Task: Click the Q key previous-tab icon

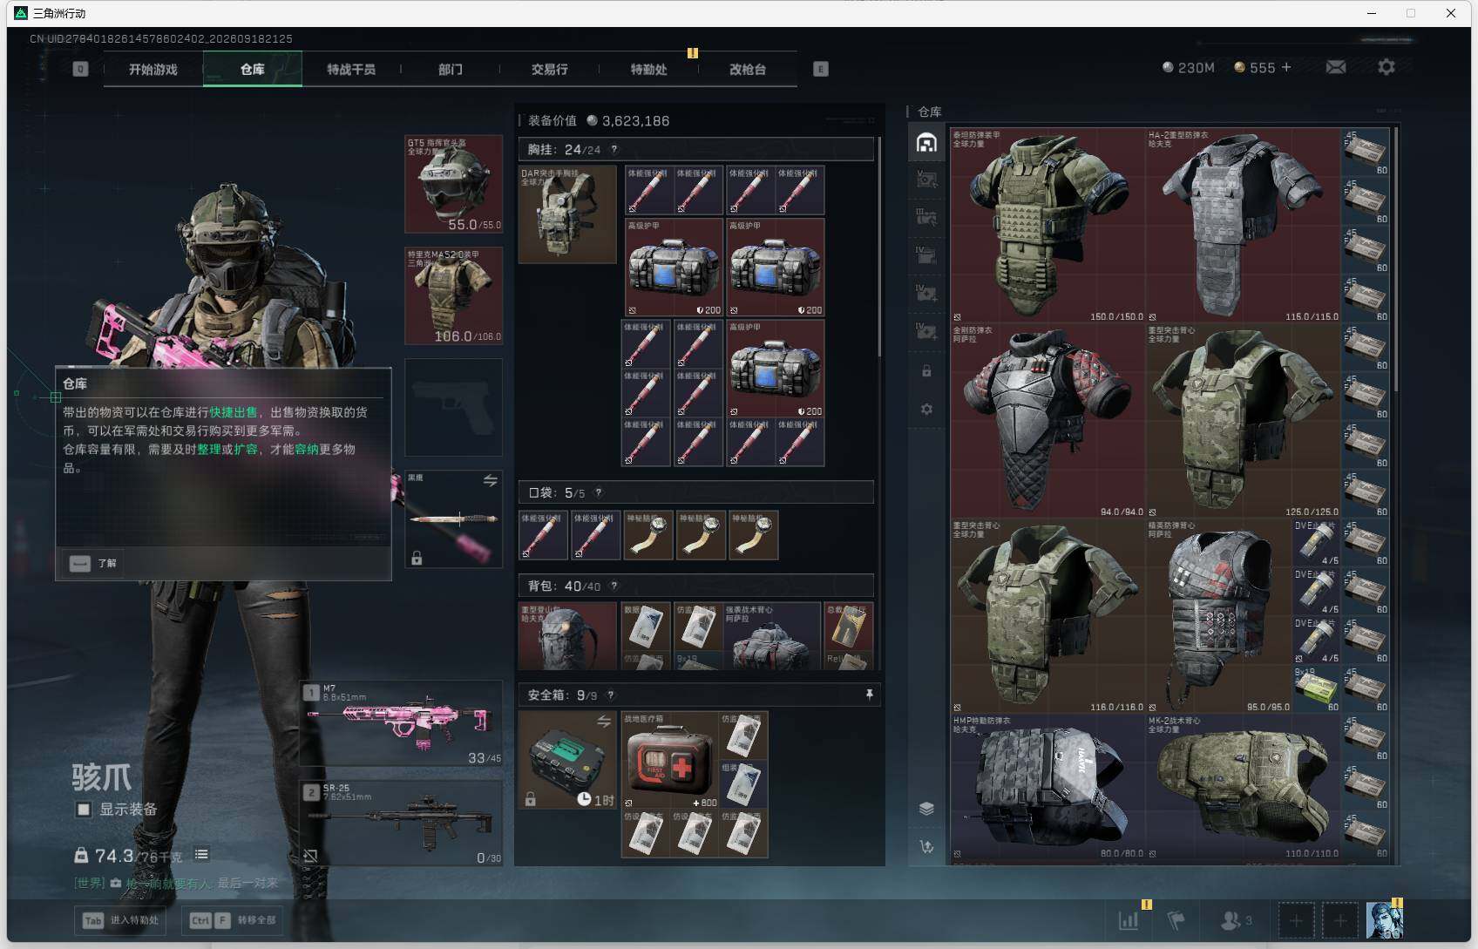Action: tap(80, 69)
